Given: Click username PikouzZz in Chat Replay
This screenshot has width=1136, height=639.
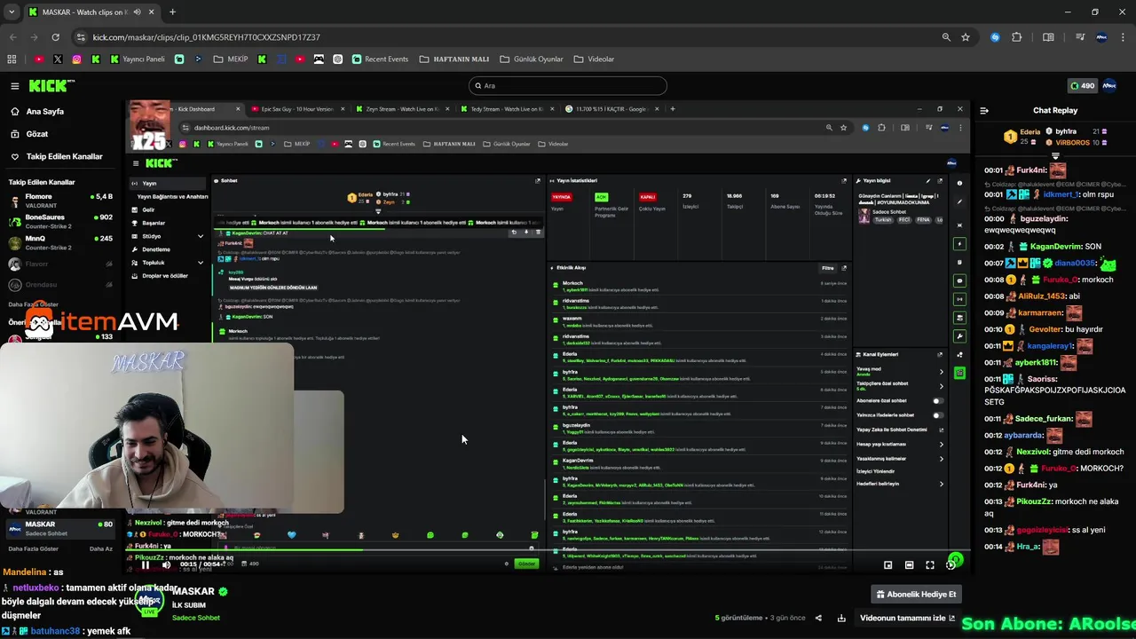Looking at the screenshot, I should [x=1034, y=501].
